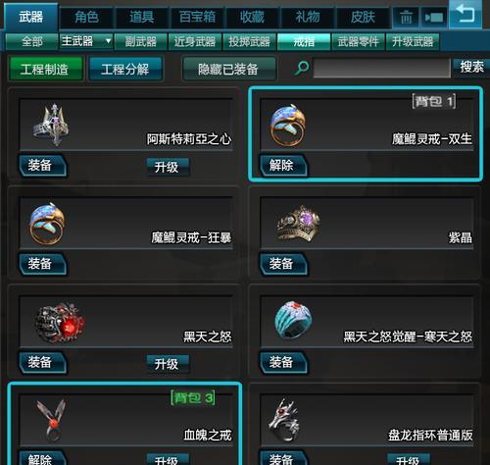Viewport: 490px width, 465px height.
Task: Open upgrade for 阿斯特莉亞之心
Action: (x=167, y=167)
